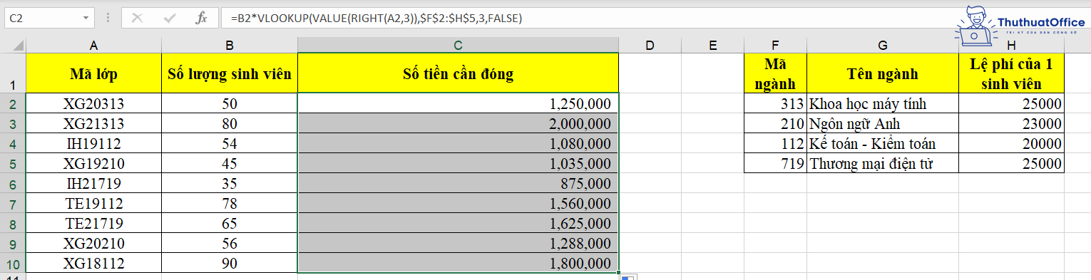Select cell containing XG18112
The image size is (1091, 280).
(x=93, y=263)
